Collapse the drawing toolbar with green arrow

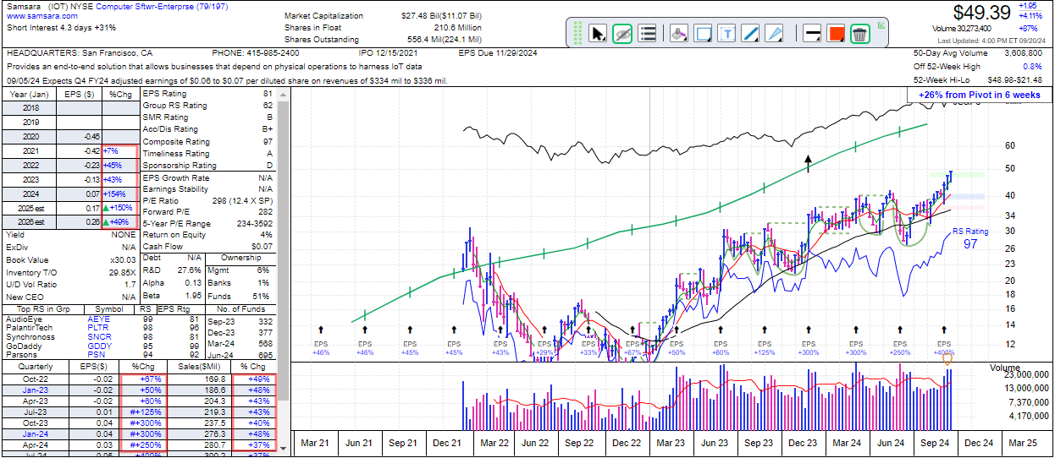click(x=881, y=25)
